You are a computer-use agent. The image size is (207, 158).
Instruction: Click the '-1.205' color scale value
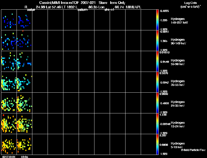tap(163, 20)
